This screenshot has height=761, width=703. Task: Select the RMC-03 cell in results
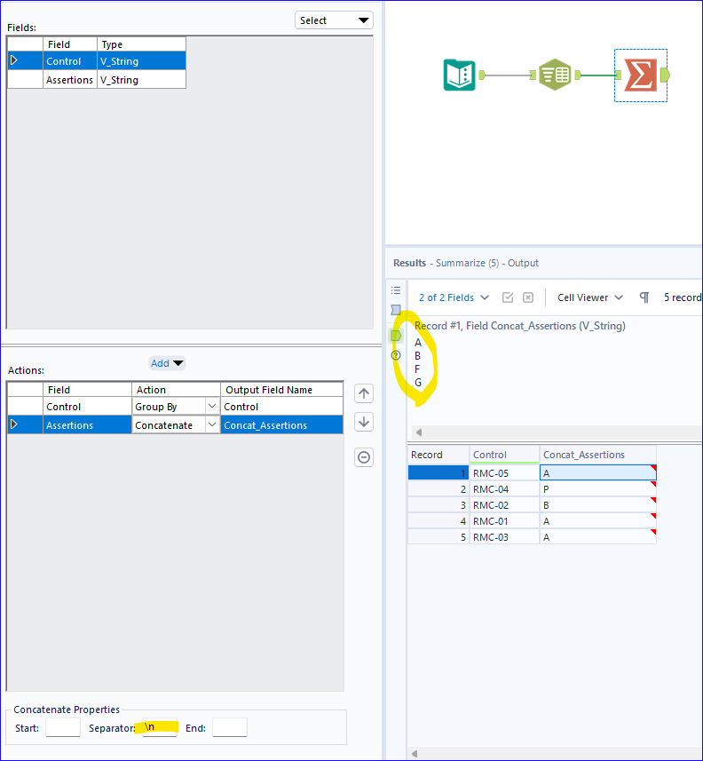(504, 537)
